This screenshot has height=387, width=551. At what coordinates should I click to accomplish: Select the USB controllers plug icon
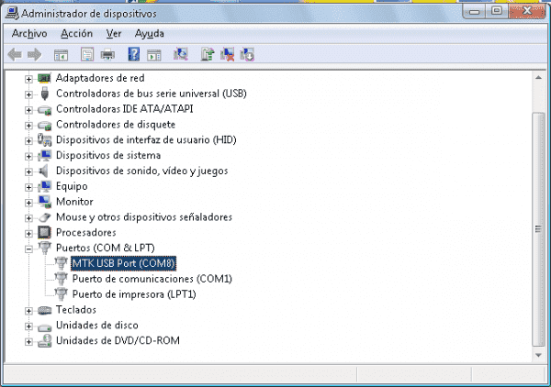pos(44,94)
